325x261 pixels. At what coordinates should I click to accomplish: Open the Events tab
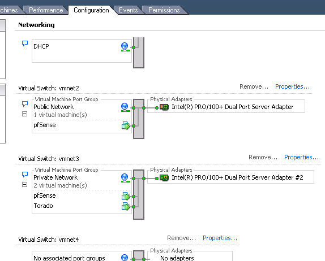coord(129,10)
